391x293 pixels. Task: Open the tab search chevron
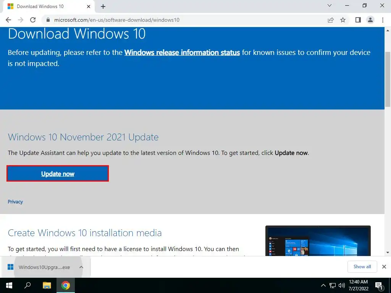click(330, 5)
